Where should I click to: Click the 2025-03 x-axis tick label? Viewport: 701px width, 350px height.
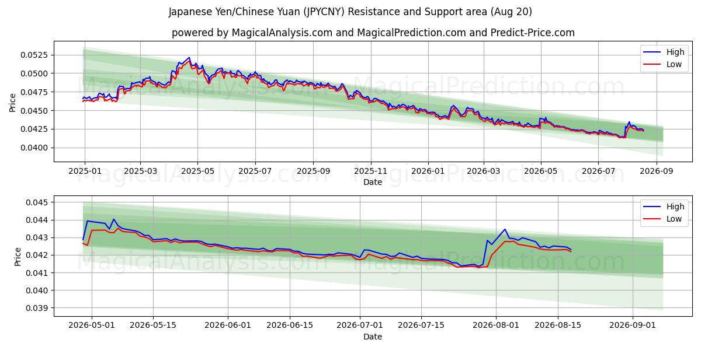click(x=140, y=171)
